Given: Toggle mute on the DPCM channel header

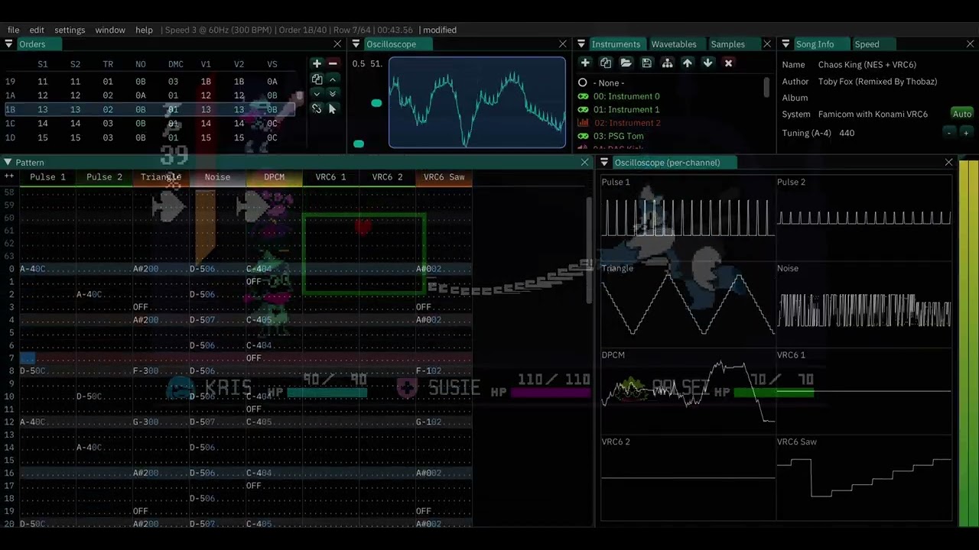Looking at the screenshot, I should click(x=274, y=177).
